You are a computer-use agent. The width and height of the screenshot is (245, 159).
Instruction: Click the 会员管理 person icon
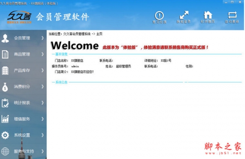point(5,38)
